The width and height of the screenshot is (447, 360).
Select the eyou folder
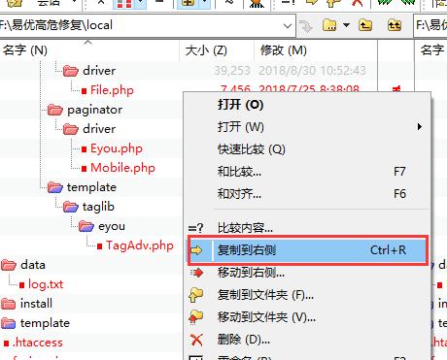coord(102,226)
